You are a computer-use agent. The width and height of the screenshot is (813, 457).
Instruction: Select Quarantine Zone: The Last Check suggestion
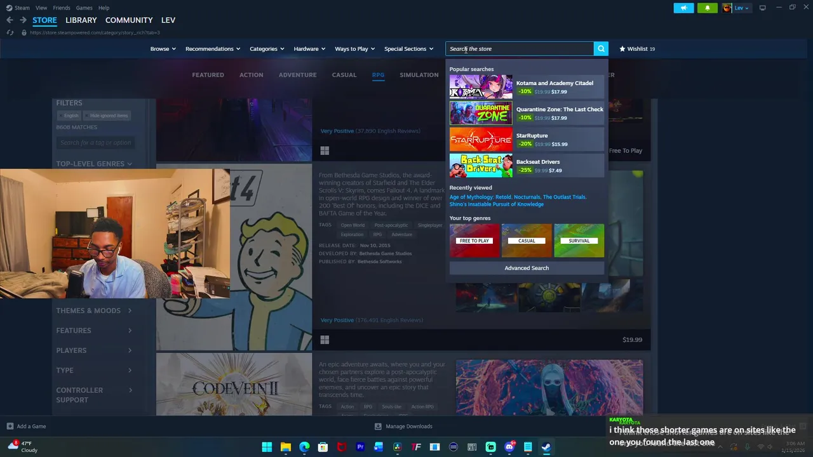click(x=527, y=113)
